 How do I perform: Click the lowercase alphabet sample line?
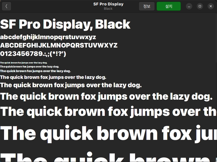[x=48, y=37]
